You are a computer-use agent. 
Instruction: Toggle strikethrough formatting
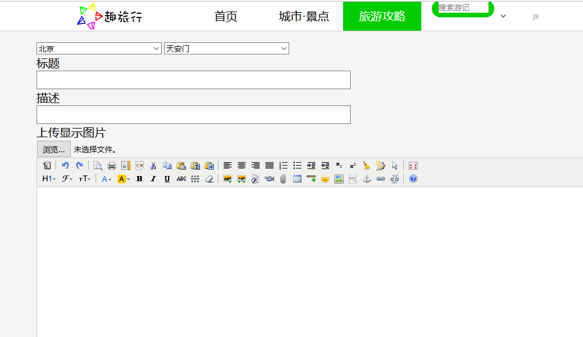[x=181, y=179]
